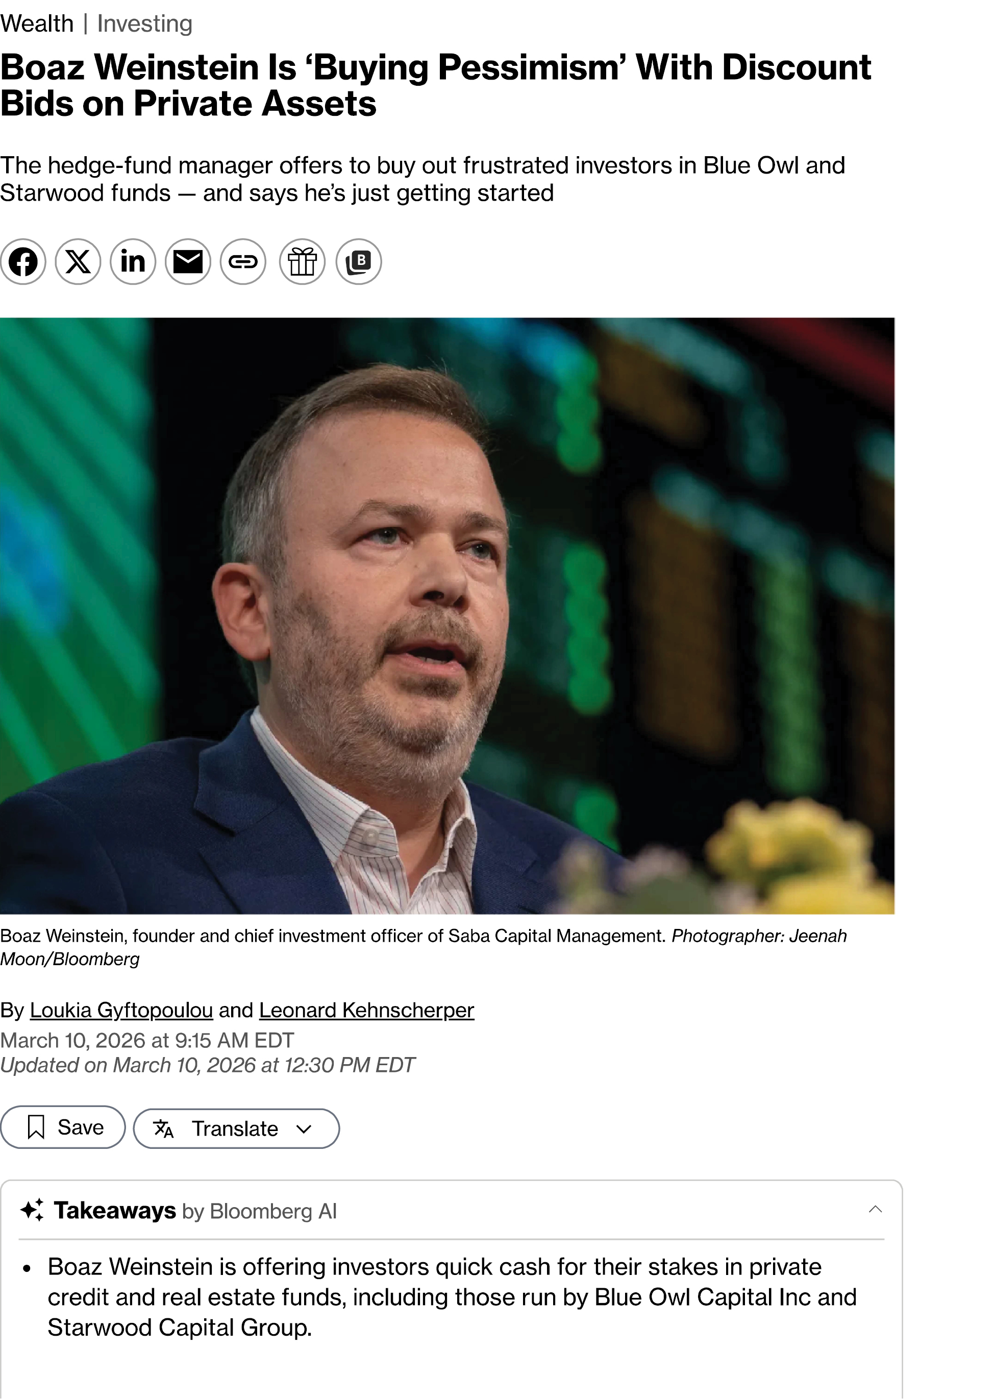Screen dimensions: 995x1399
Task: Gift this article icon
Action: (303, 262)
